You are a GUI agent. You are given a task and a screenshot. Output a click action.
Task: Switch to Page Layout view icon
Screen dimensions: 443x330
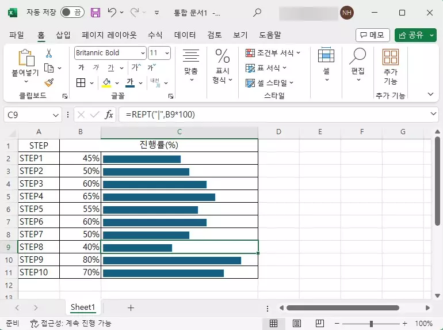click(297, 323)
